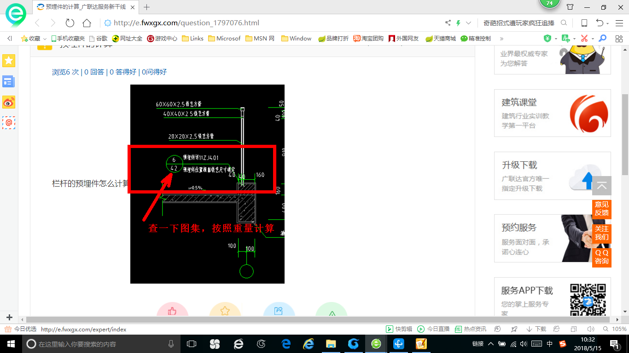
Task: Open Microsof bookmark folder
Action: (224, 39)
